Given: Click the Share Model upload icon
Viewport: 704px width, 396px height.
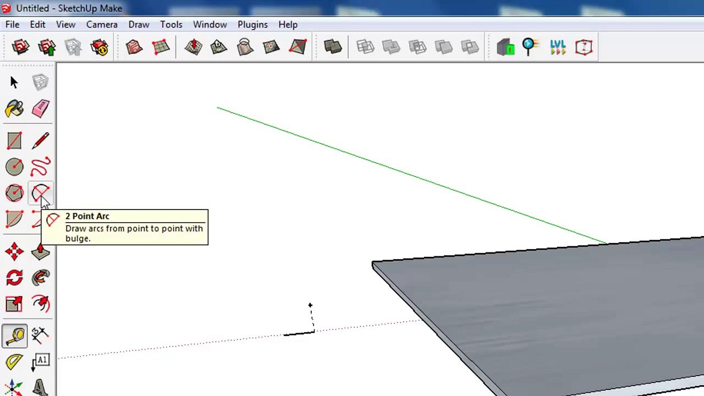Looking at the screenshot, I should (47, 47).
